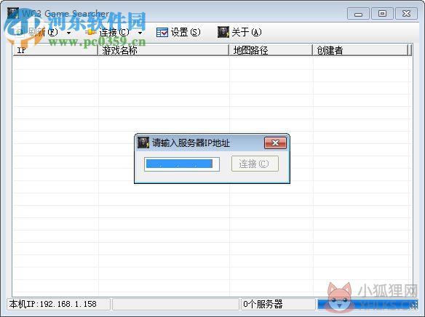Close the 请输入服务器IP地址 dialog

click(x=275, y=143)
